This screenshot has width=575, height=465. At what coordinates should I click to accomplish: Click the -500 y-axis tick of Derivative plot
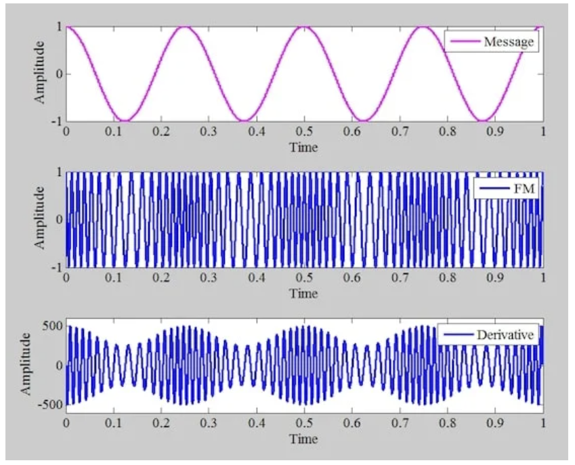tap(49, 405)
